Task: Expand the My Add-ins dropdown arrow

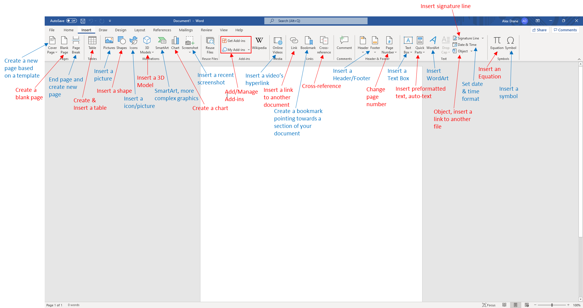Action: [248, 50]
